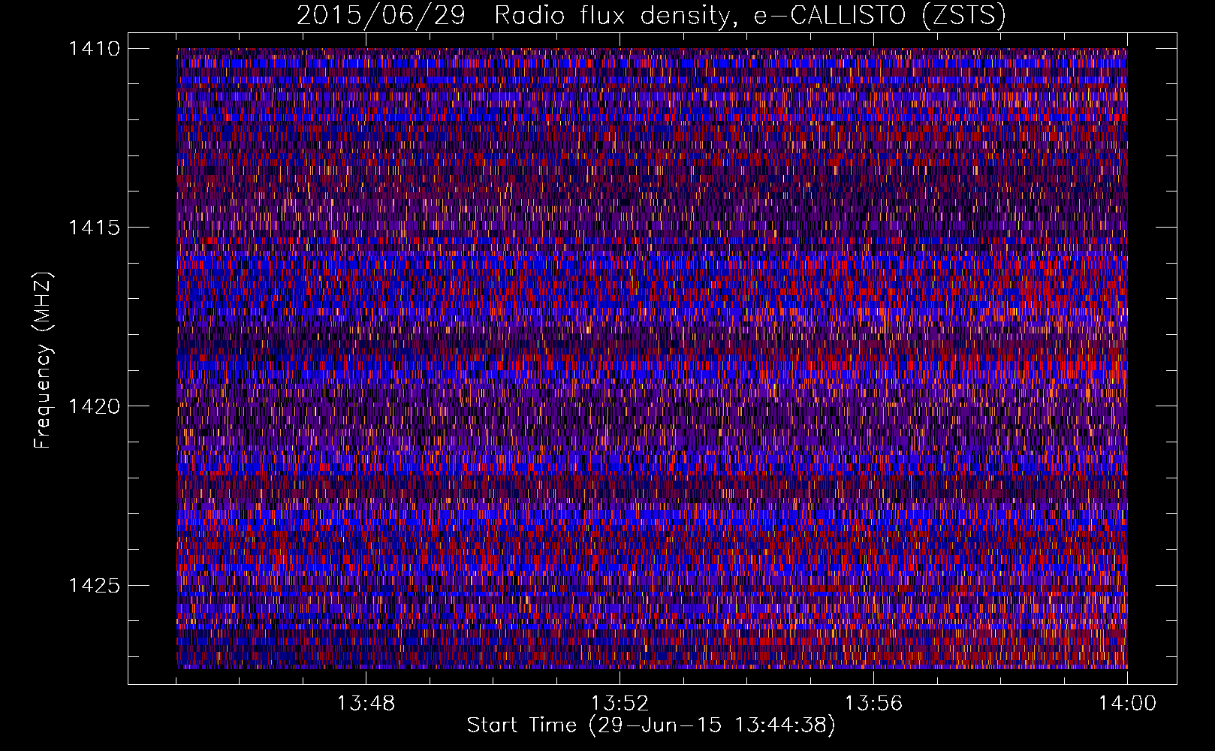Click the 14:00 time tick label

click(x=1127, y=704)
